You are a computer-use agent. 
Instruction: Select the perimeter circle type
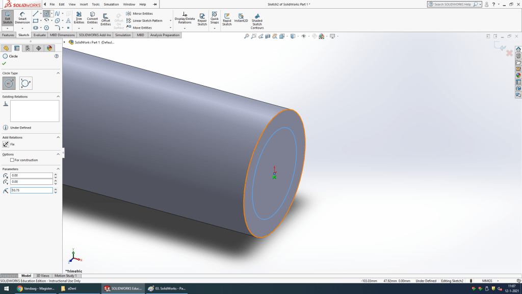tap(25, 83)
